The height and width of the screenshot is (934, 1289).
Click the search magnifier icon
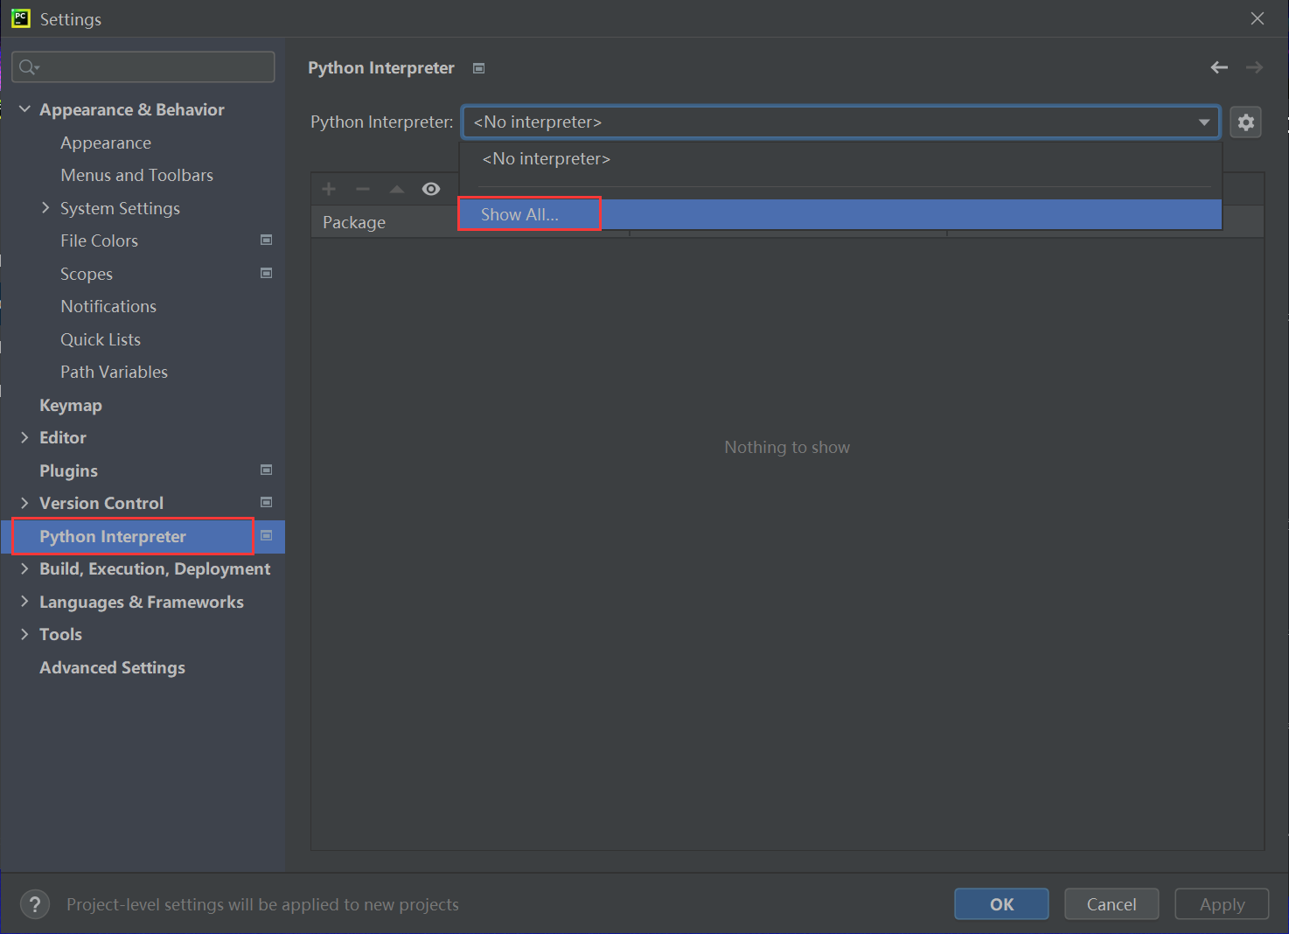(x=29, y=67)
